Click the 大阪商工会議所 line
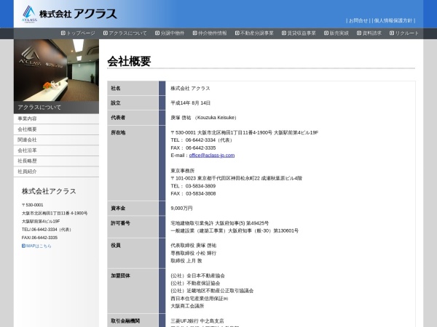 pyautogui.click(x=187, y=306)
